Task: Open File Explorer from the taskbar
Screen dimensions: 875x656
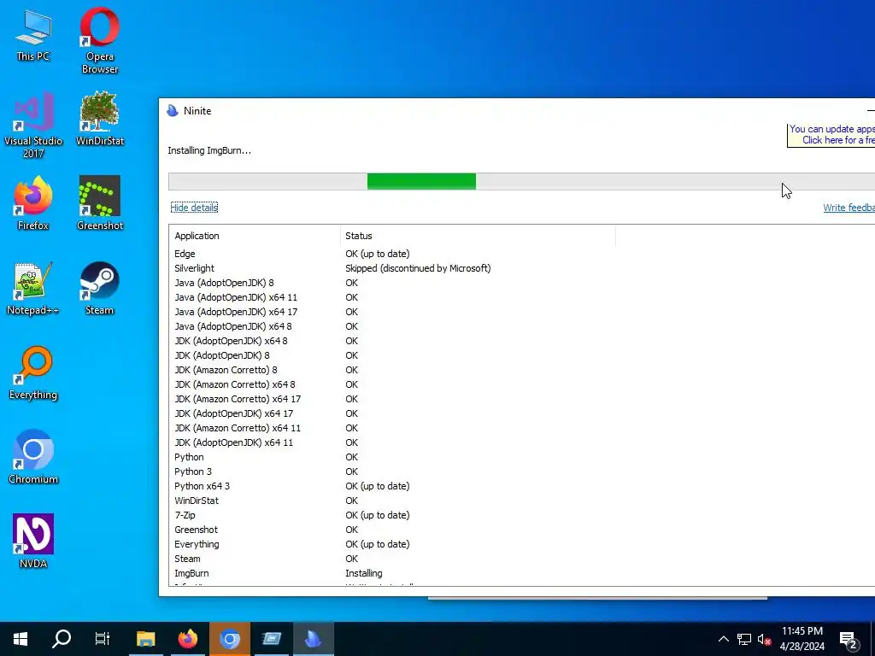Action: 145,639
